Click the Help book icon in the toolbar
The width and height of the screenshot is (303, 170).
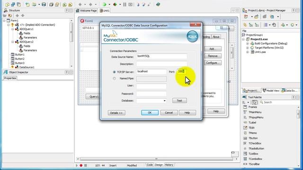[x=158, y=4]
